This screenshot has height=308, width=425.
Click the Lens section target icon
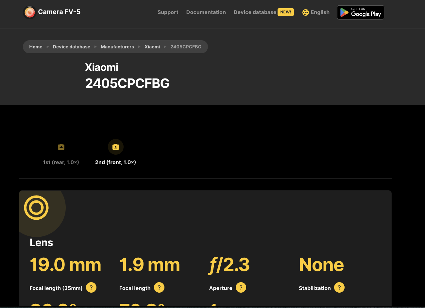36,208
